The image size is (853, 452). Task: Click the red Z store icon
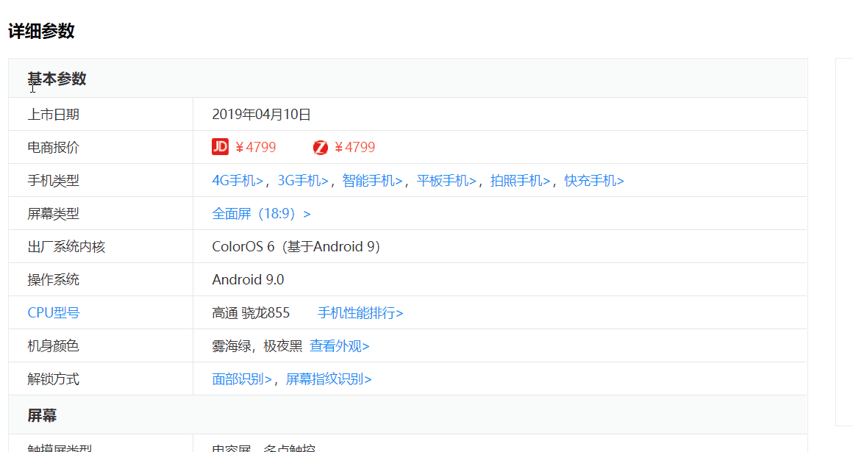coord(321,148)
